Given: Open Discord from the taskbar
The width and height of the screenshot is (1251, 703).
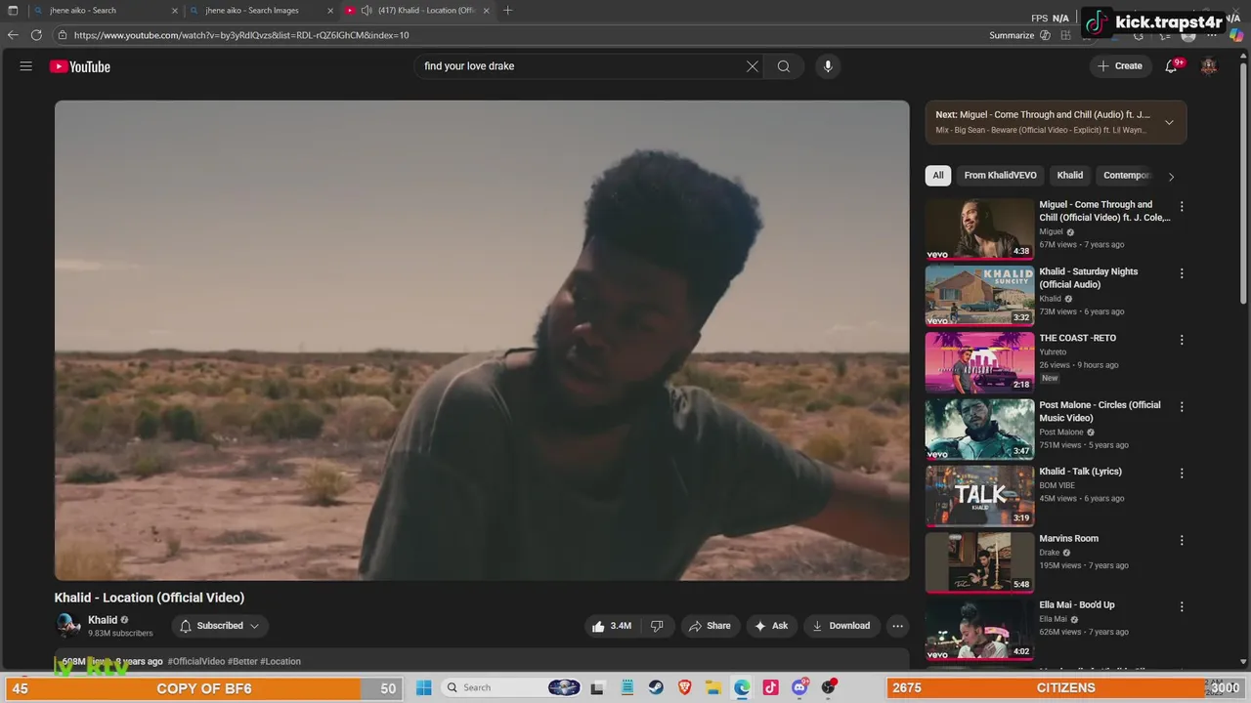Looking at the screenshot, I should pos(799,687).
